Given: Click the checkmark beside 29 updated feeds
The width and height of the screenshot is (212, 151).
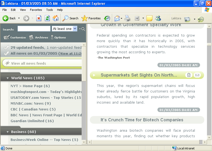Looking at the screenshot, I should click(6, 47).
